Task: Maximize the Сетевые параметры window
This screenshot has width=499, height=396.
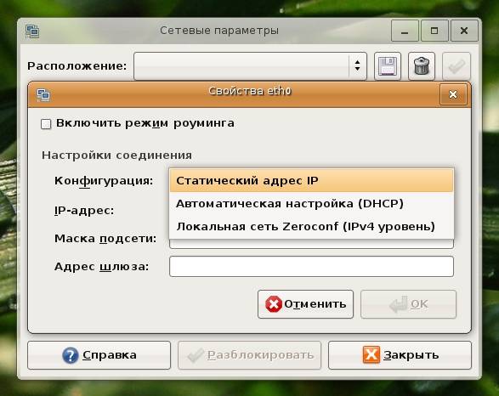Action: pos(434,31)
